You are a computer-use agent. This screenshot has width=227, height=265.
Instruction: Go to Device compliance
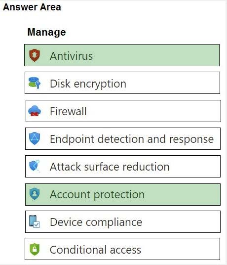pos(123,221)
